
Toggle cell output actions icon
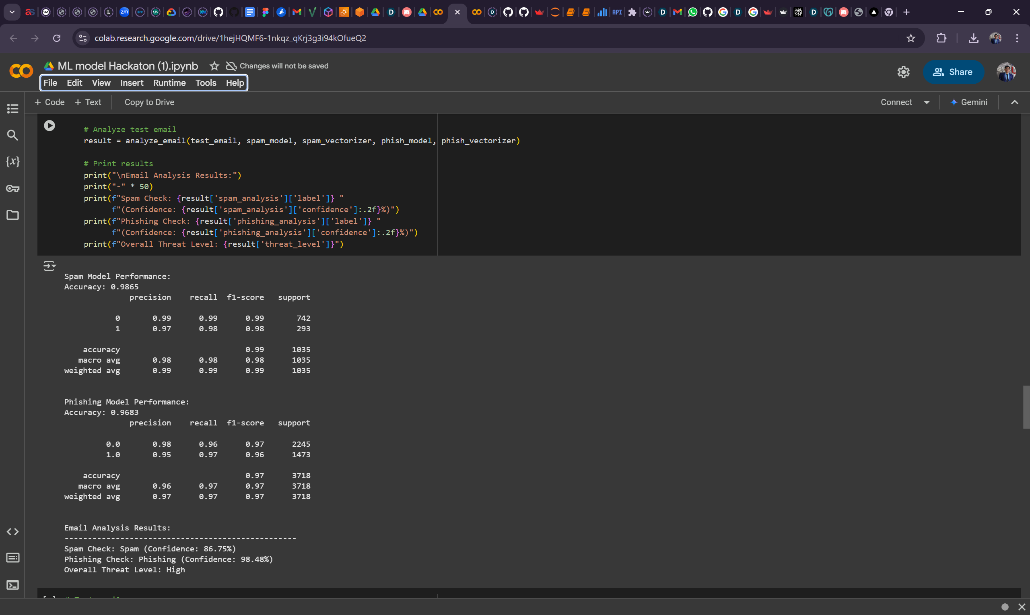point(49,266)
